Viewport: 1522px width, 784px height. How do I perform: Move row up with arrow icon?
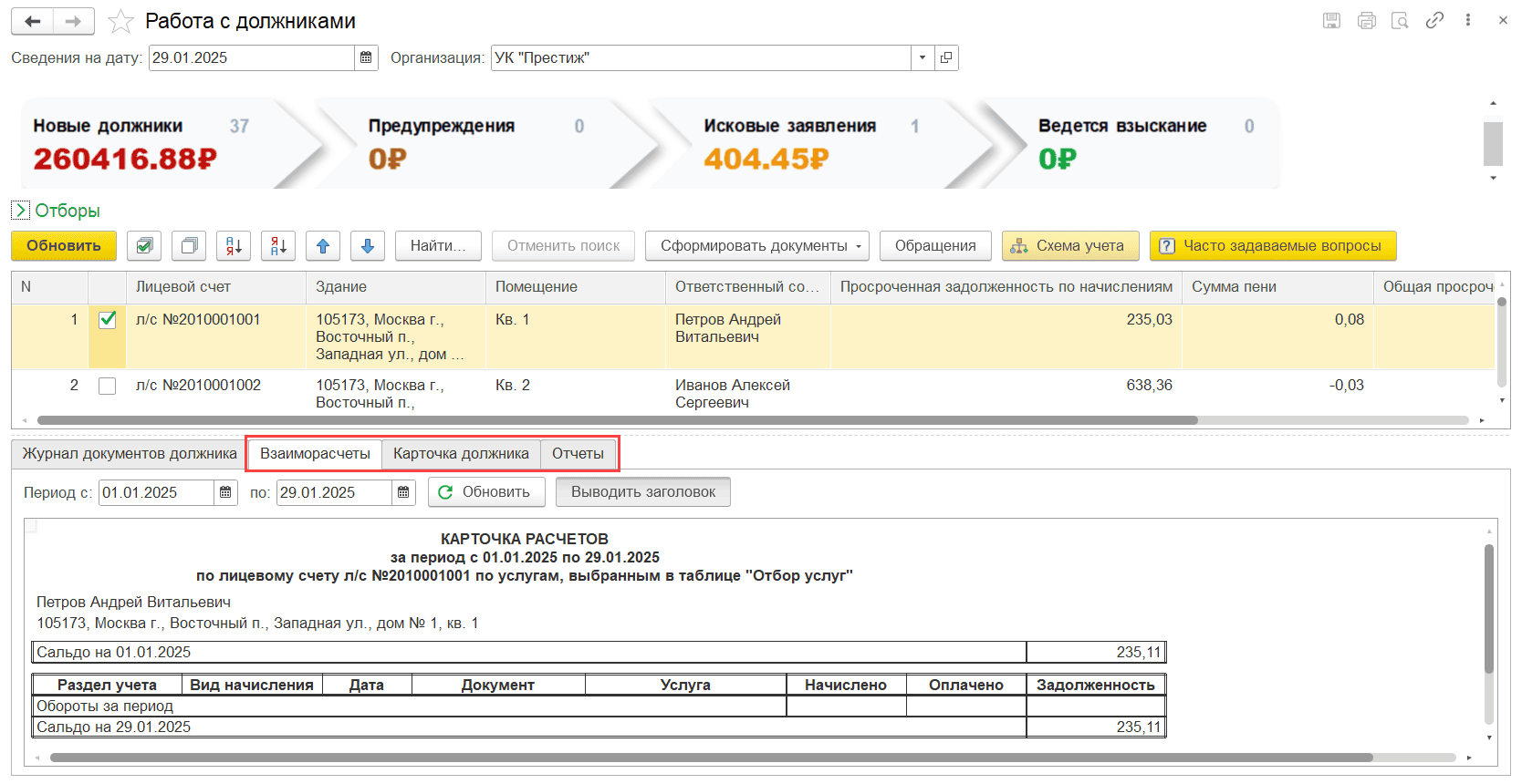point(323,246)
